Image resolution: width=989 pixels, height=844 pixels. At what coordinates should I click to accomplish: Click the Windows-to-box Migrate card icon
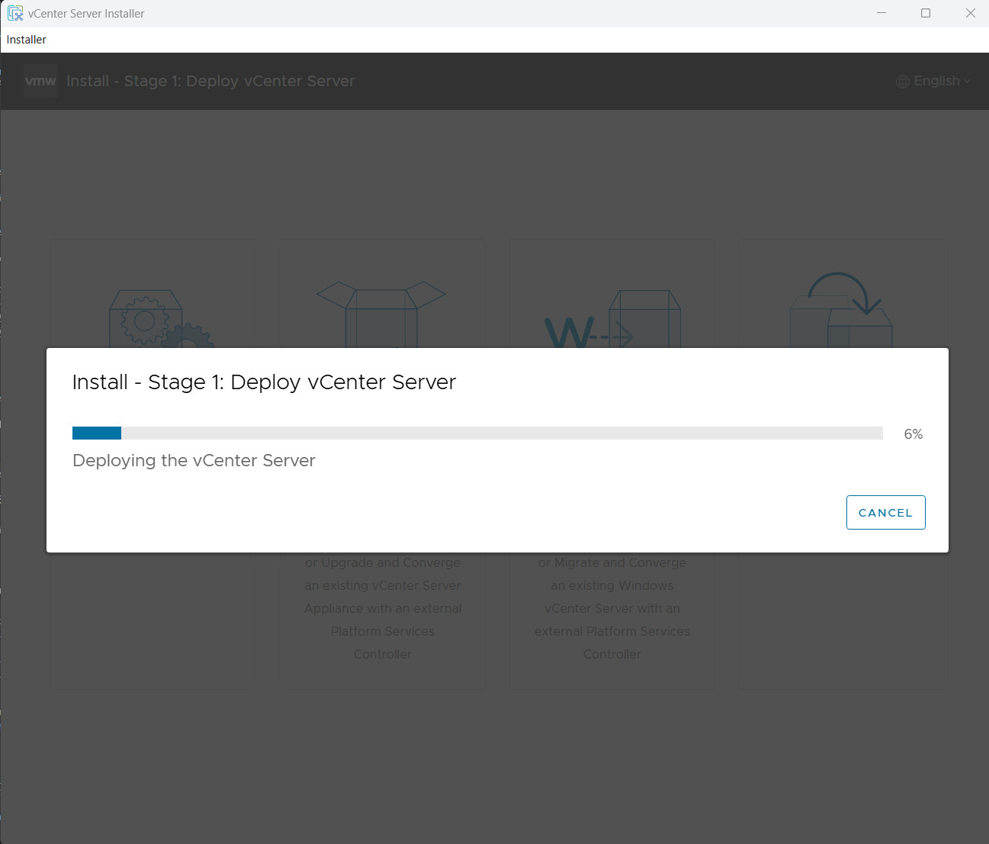(612, 318)
